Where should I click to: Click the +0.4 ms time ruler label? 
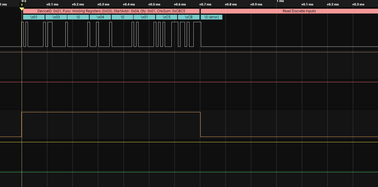[x=129, y=5]
